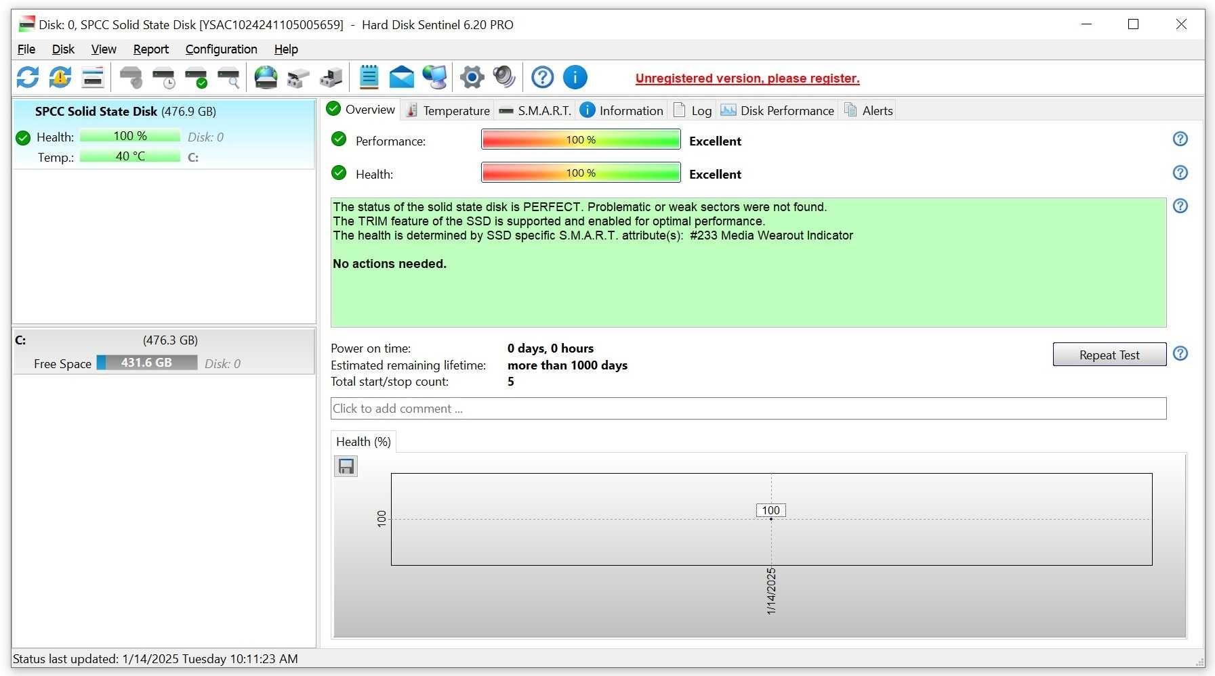The image size is (1215, 676).
Task: Click the 1/14/2025 date label under graph
Action: pos(771,591)
